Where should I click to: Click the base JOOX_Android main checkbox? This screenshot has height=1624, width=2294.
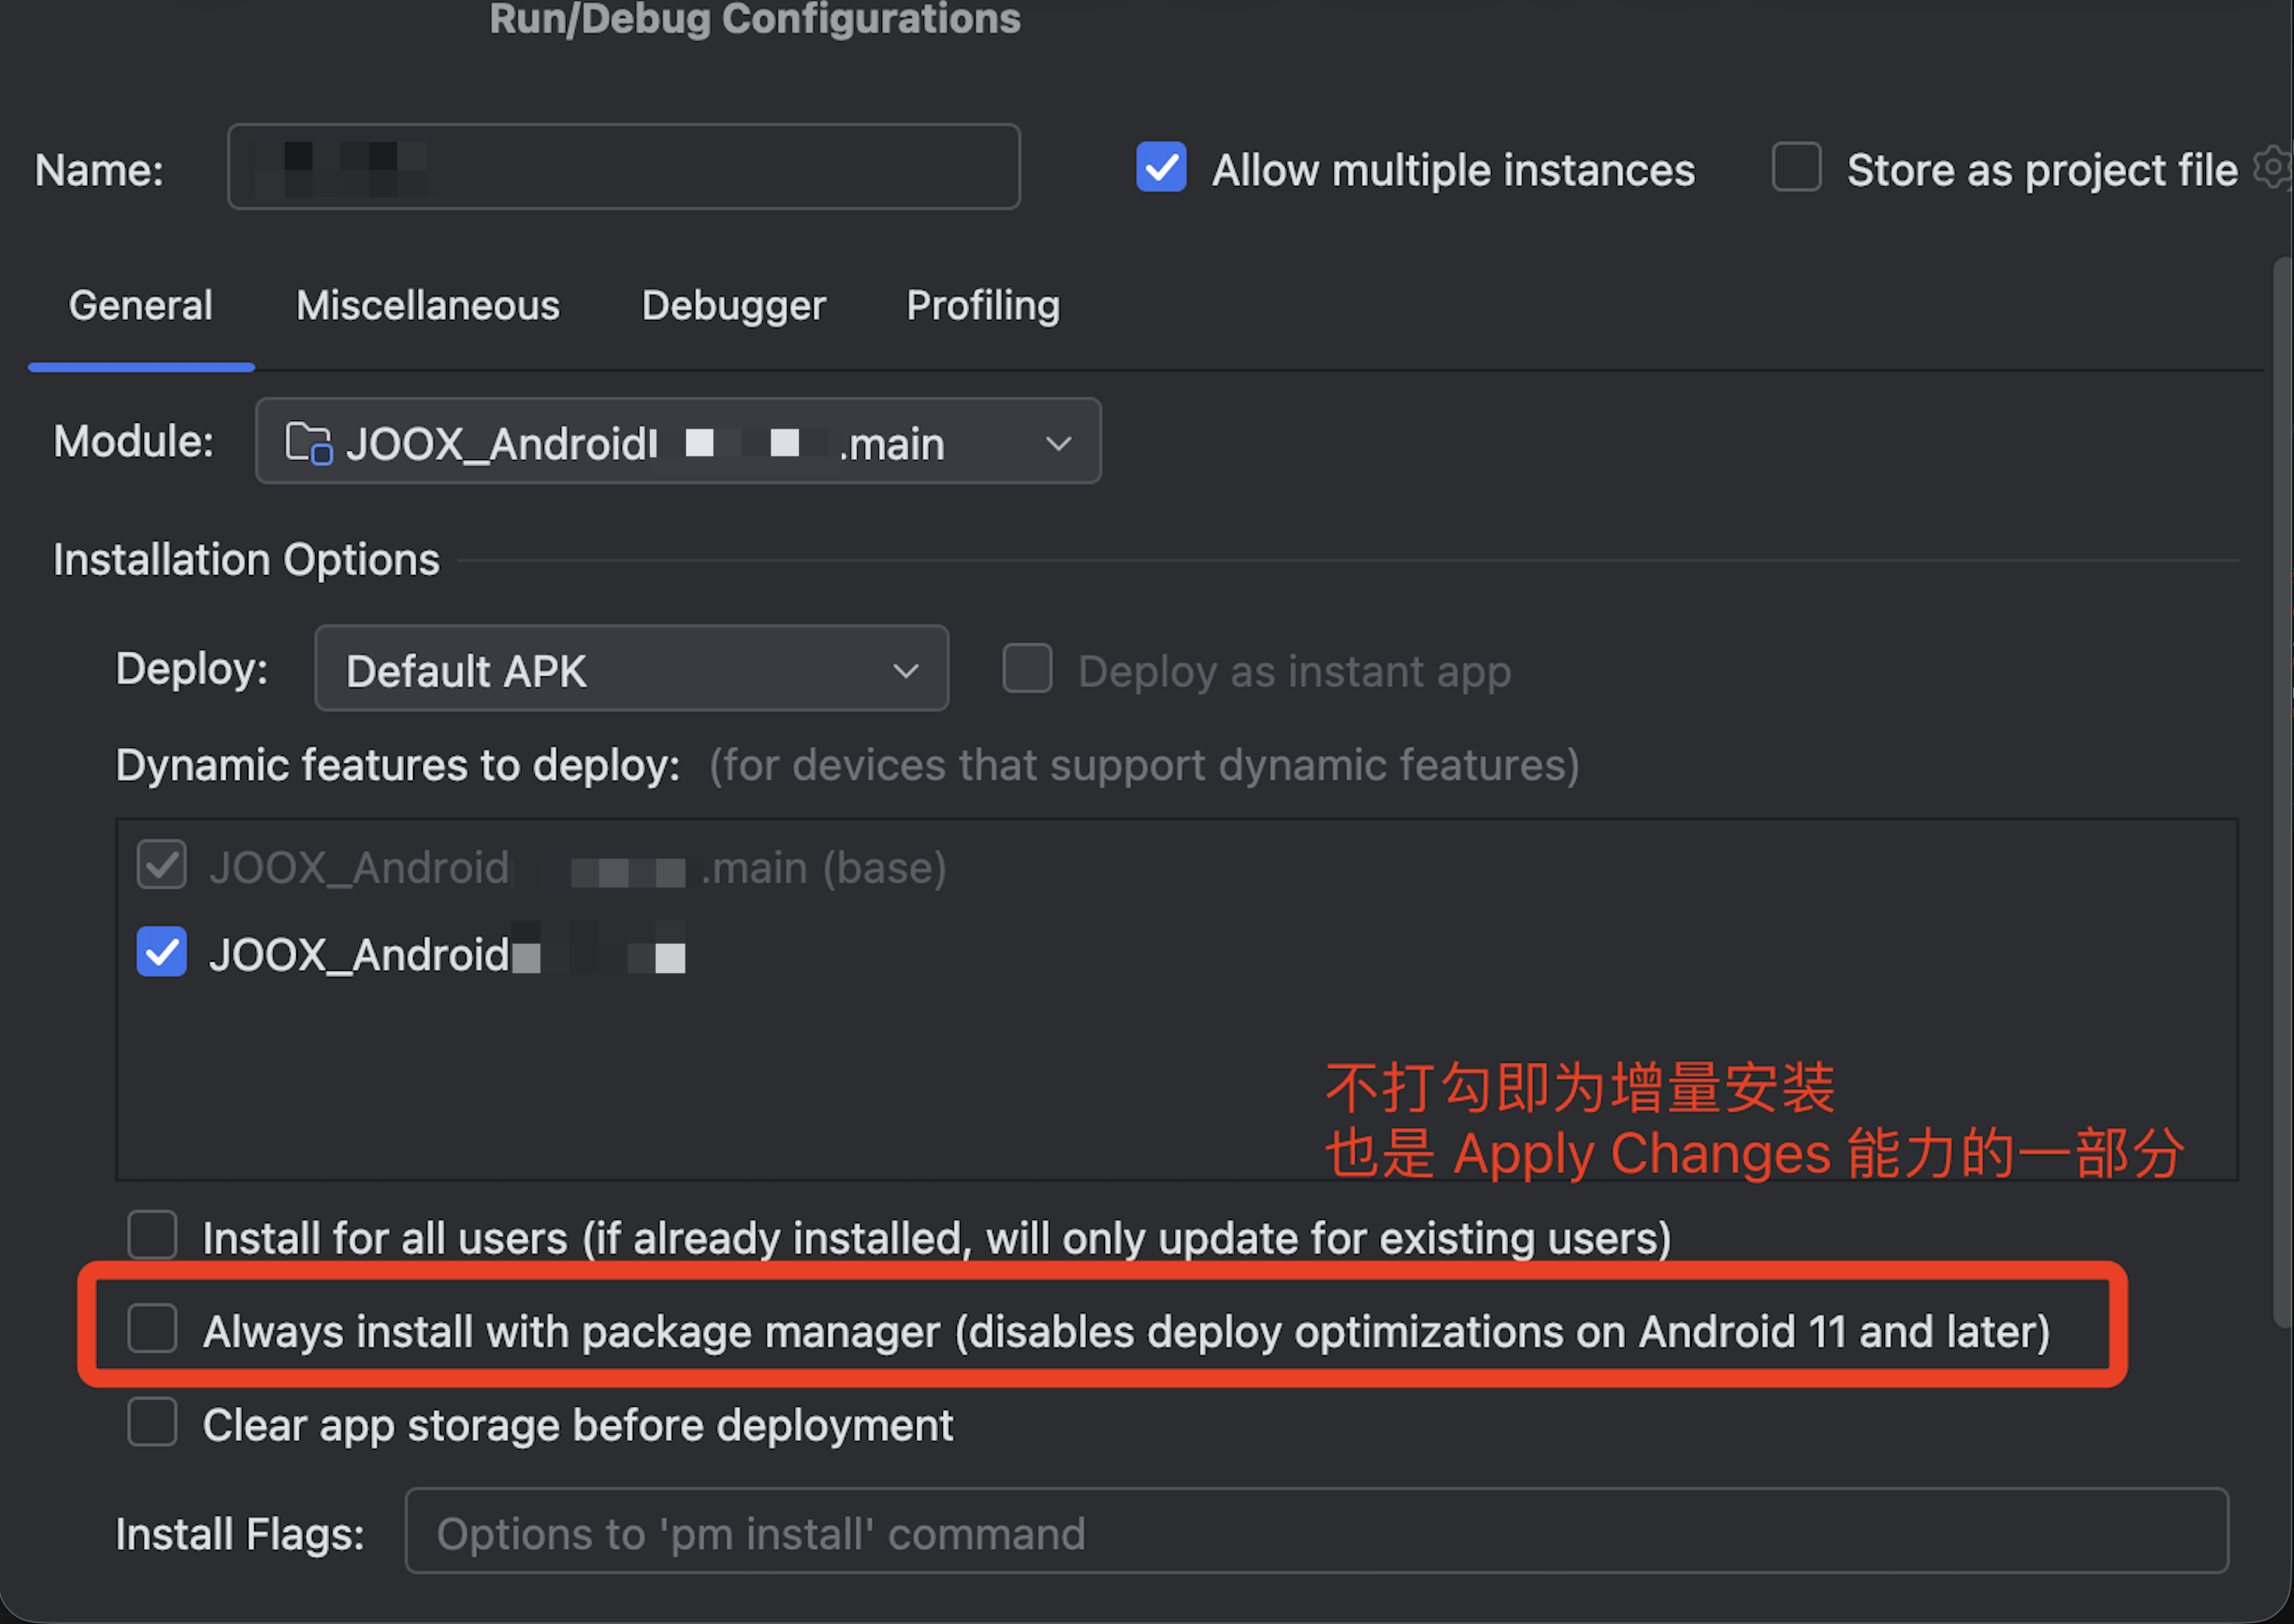click(x=161, y=865)
